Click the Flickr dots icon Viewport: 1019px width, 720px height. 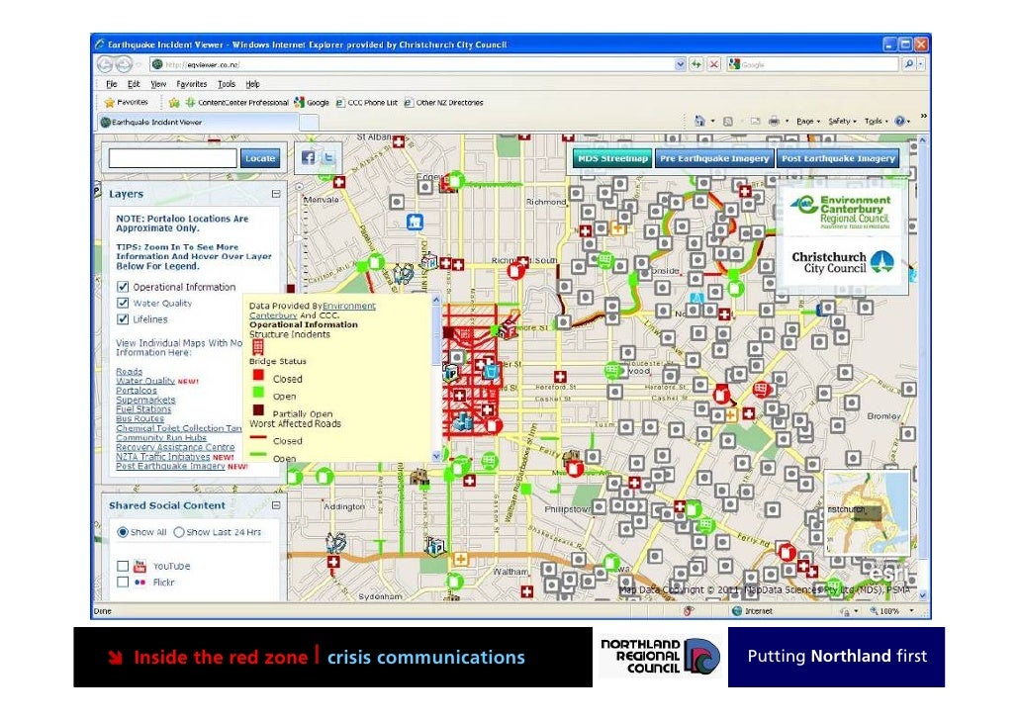pyautogui.click(x=139, y=583)
